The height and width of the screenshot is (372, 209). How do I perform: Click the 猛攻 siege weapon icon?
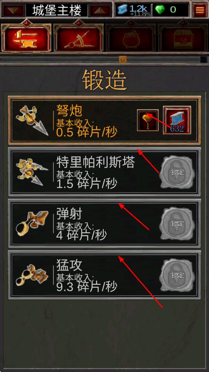tap(32, 275)
